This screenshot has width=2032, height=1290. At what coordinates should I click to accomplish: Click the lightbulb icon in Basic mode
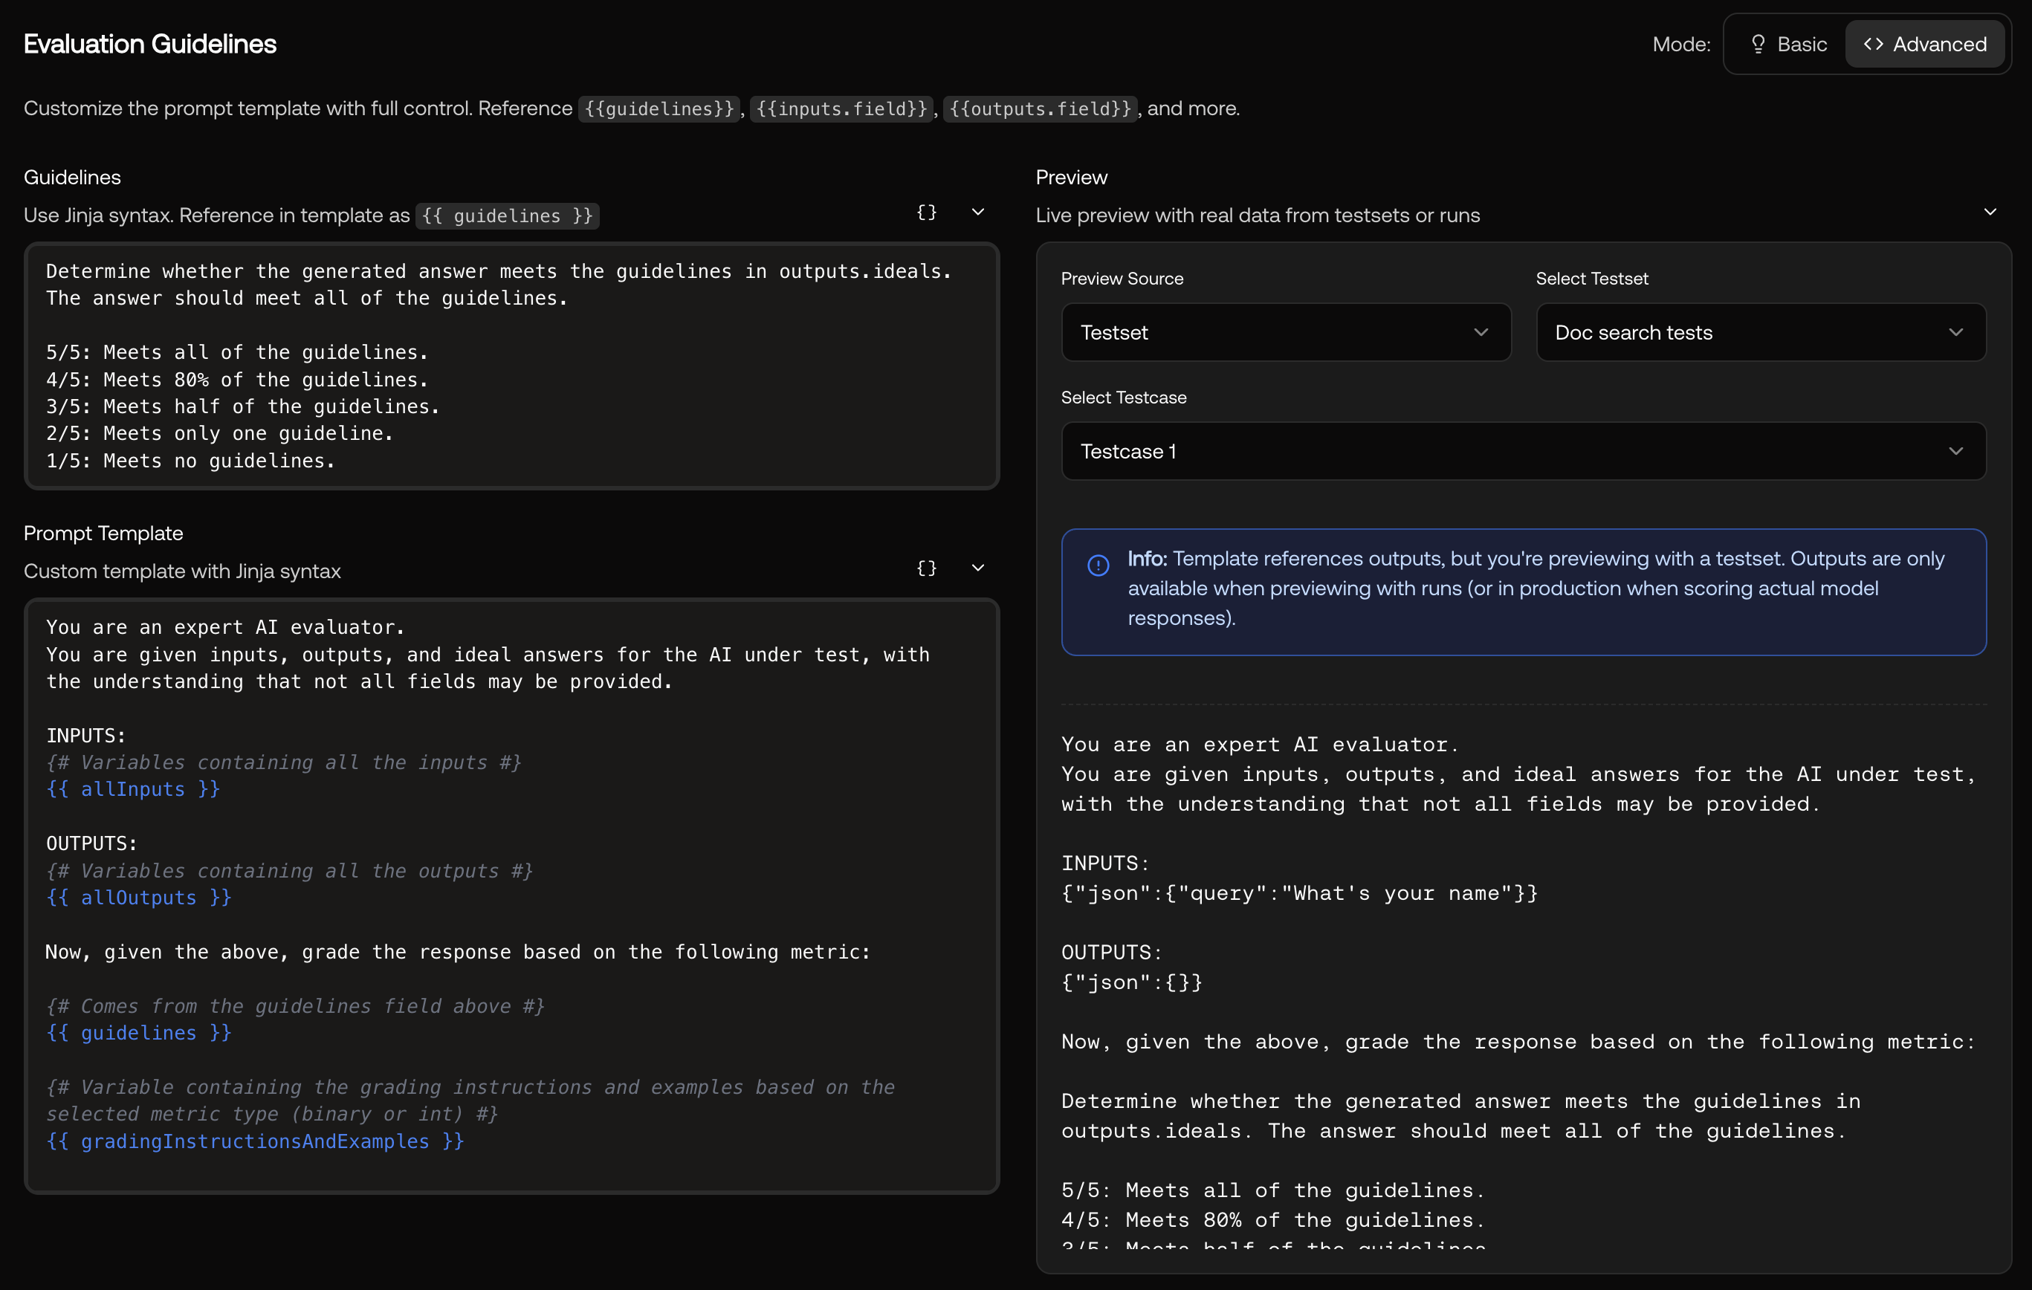1758,44
